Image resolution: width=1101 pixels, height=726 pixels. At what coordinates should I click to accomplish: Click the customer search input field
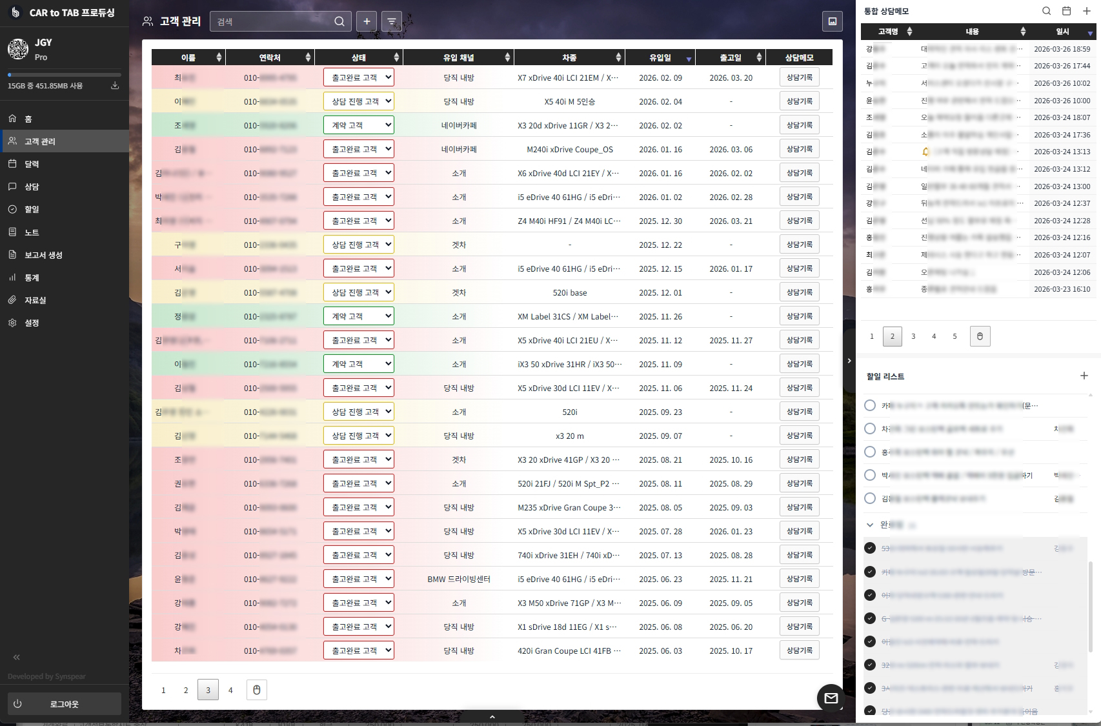point(272,21)
